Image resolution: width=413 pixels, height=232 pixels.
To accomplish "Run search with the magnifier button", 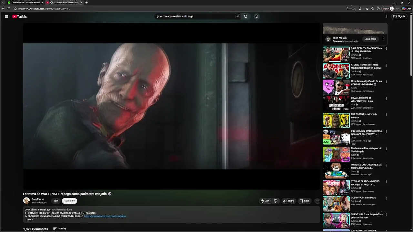I will coord(246,16).
